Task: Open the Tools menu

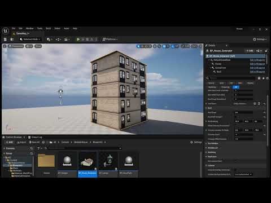Action: tap(40, 28)
